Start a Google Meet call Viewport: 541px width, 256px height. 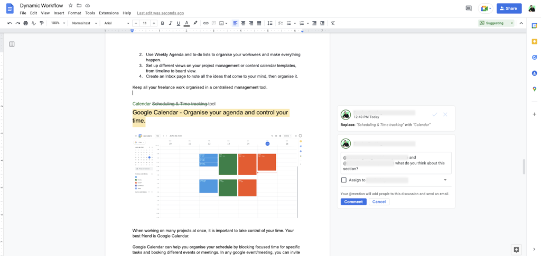(486, 8)
